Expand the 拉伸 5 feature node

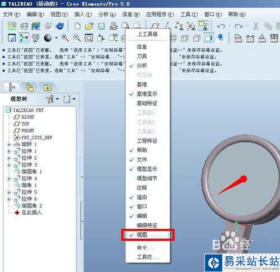click(x=8, y=192)
